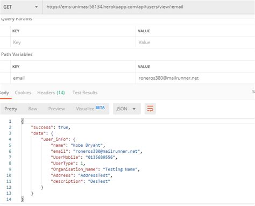The image size is (255, 206).
Task: Open the Visualize BETA view
Action: click(90, 109)
